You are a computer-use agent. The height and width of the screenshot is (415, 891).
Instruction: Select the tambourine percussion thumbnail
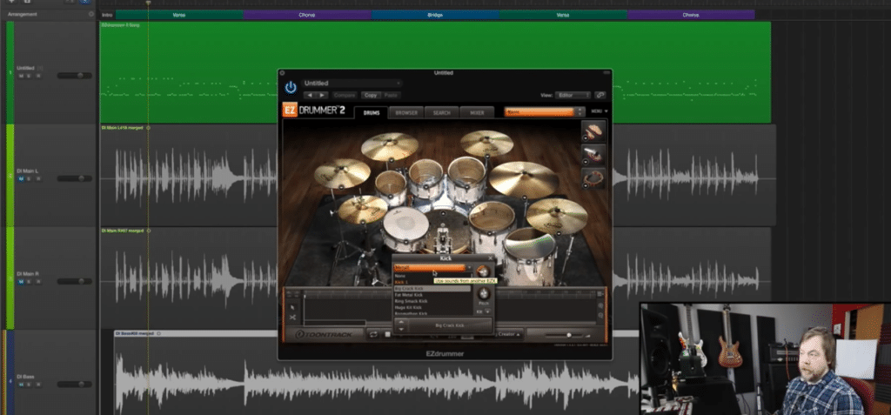click(593, 178)
